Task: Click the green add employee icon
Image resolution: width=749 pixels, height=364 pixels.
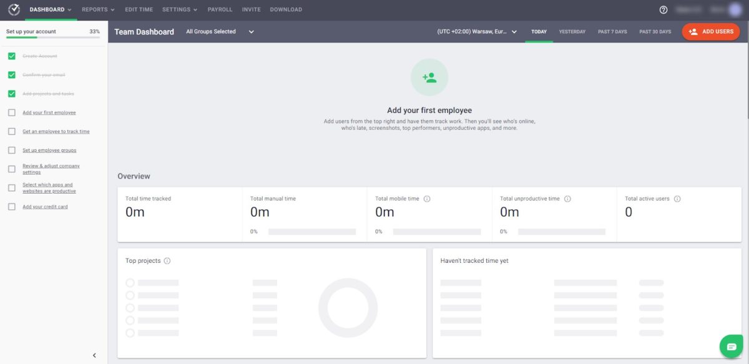Action: click(x=429, y=77)
